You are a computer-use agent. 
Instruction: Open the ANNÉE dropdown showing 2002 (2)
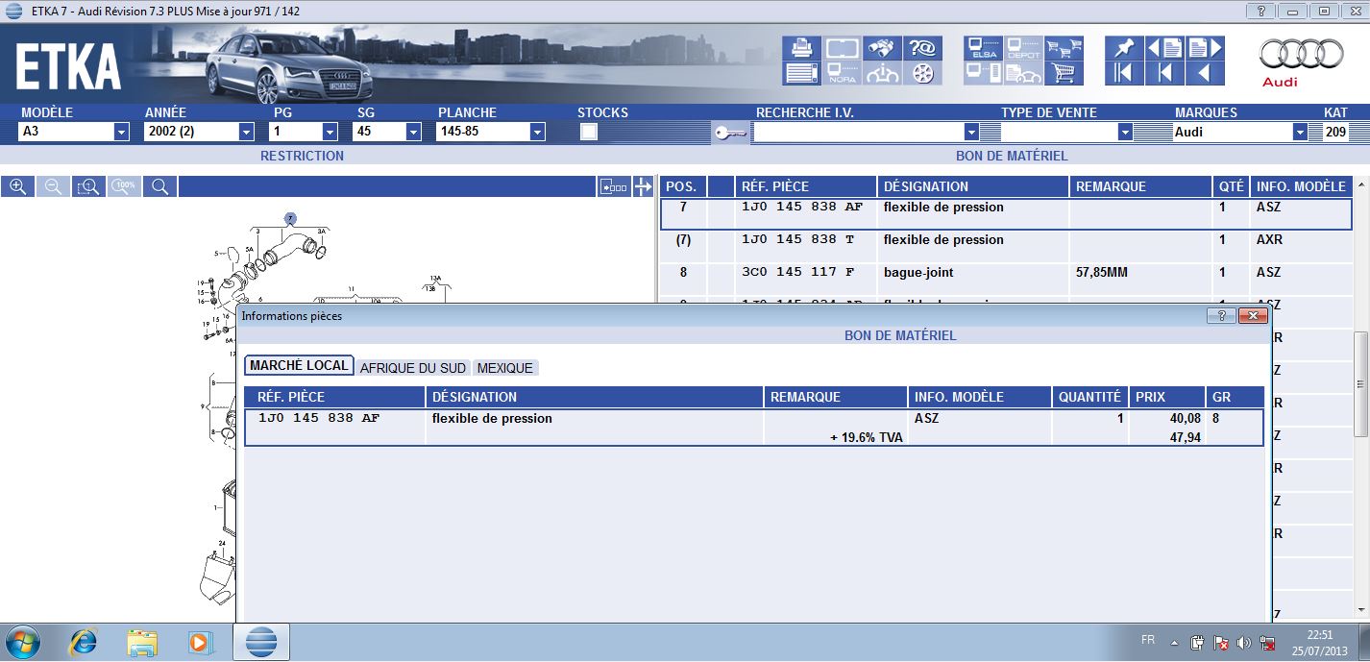coord(246,133)
